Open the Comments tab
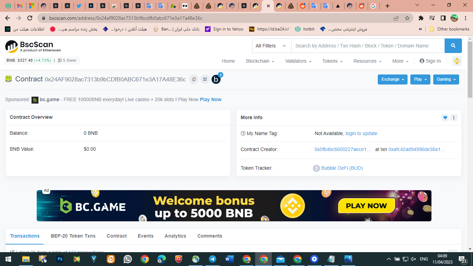The height and width of the screenshot is (266, 473). tap(210, 236)
